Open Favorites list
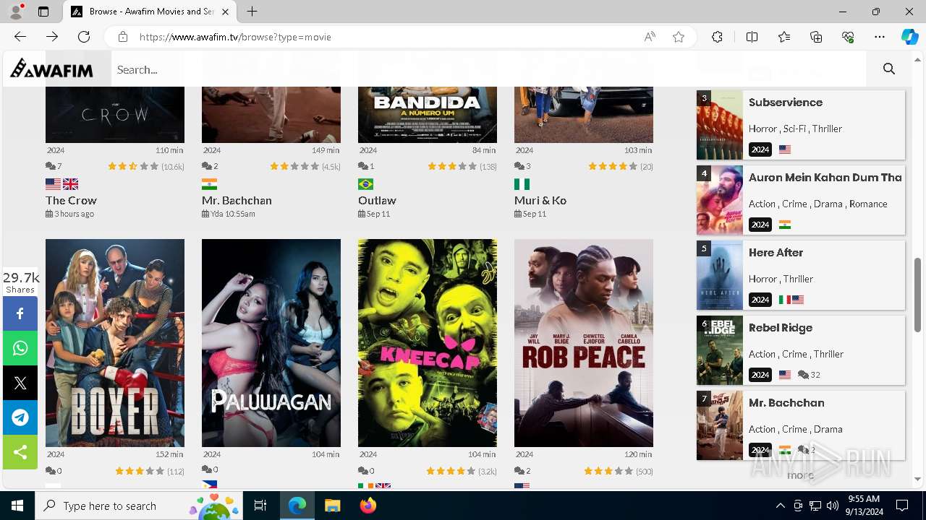Viewport: 926px width, 520px height. coord(784,37)
